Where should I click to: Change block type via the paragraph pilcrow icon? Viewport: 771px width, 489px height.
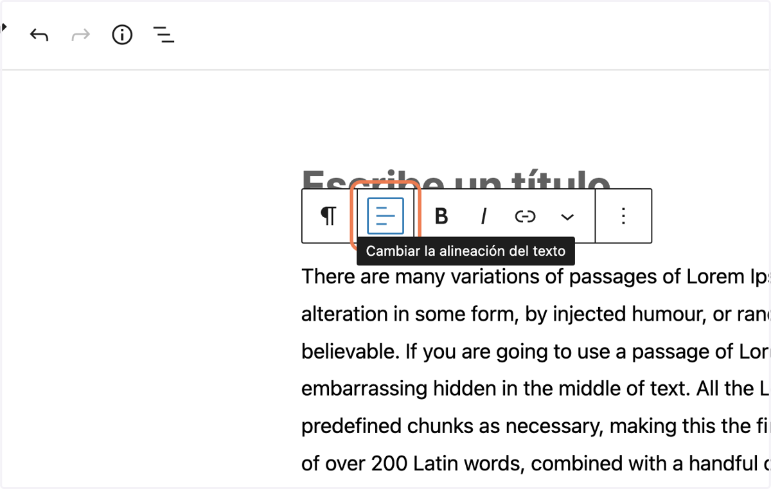pyautogui.click(x=328, y=216)
